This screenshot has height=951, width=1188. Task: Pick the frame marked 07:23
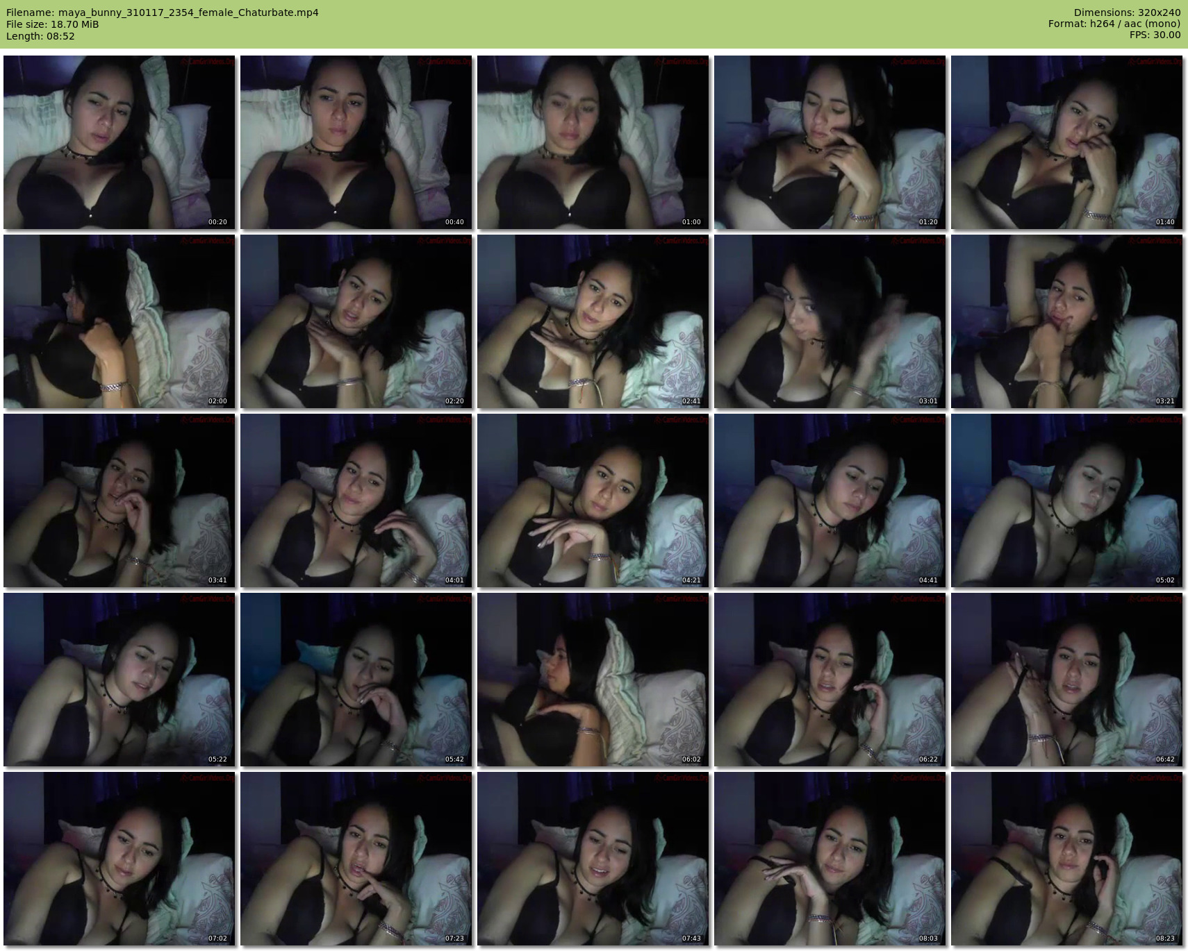coord(356,859)
